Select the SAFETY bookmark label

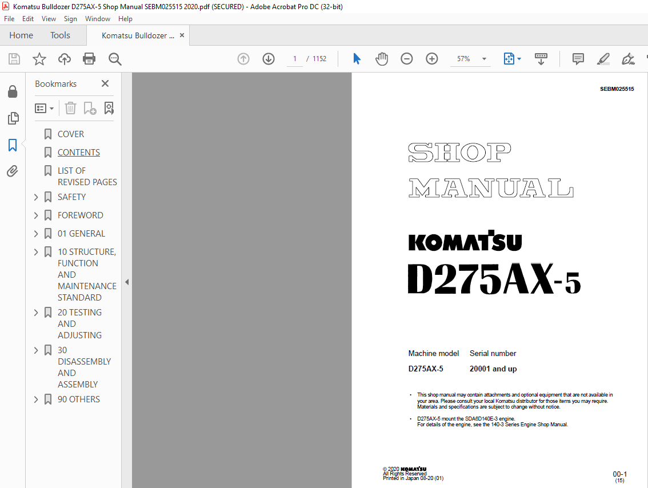(72, 197)
